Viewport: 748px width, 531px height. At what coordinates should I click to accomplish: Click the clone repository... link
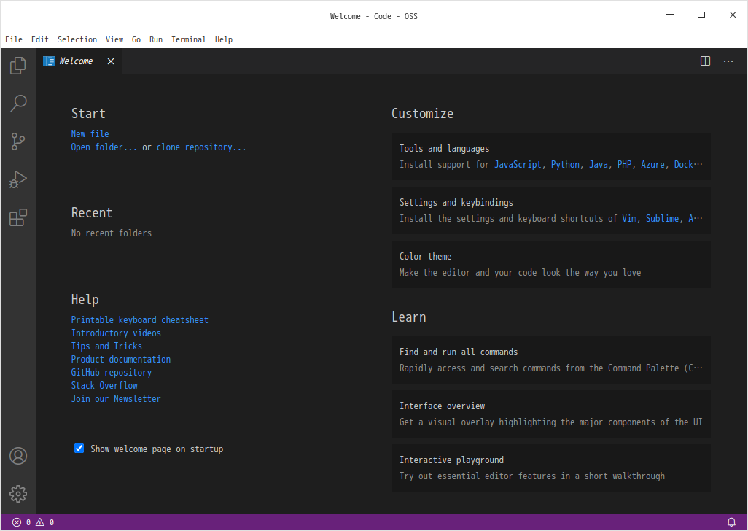click(x=201, y=147)
